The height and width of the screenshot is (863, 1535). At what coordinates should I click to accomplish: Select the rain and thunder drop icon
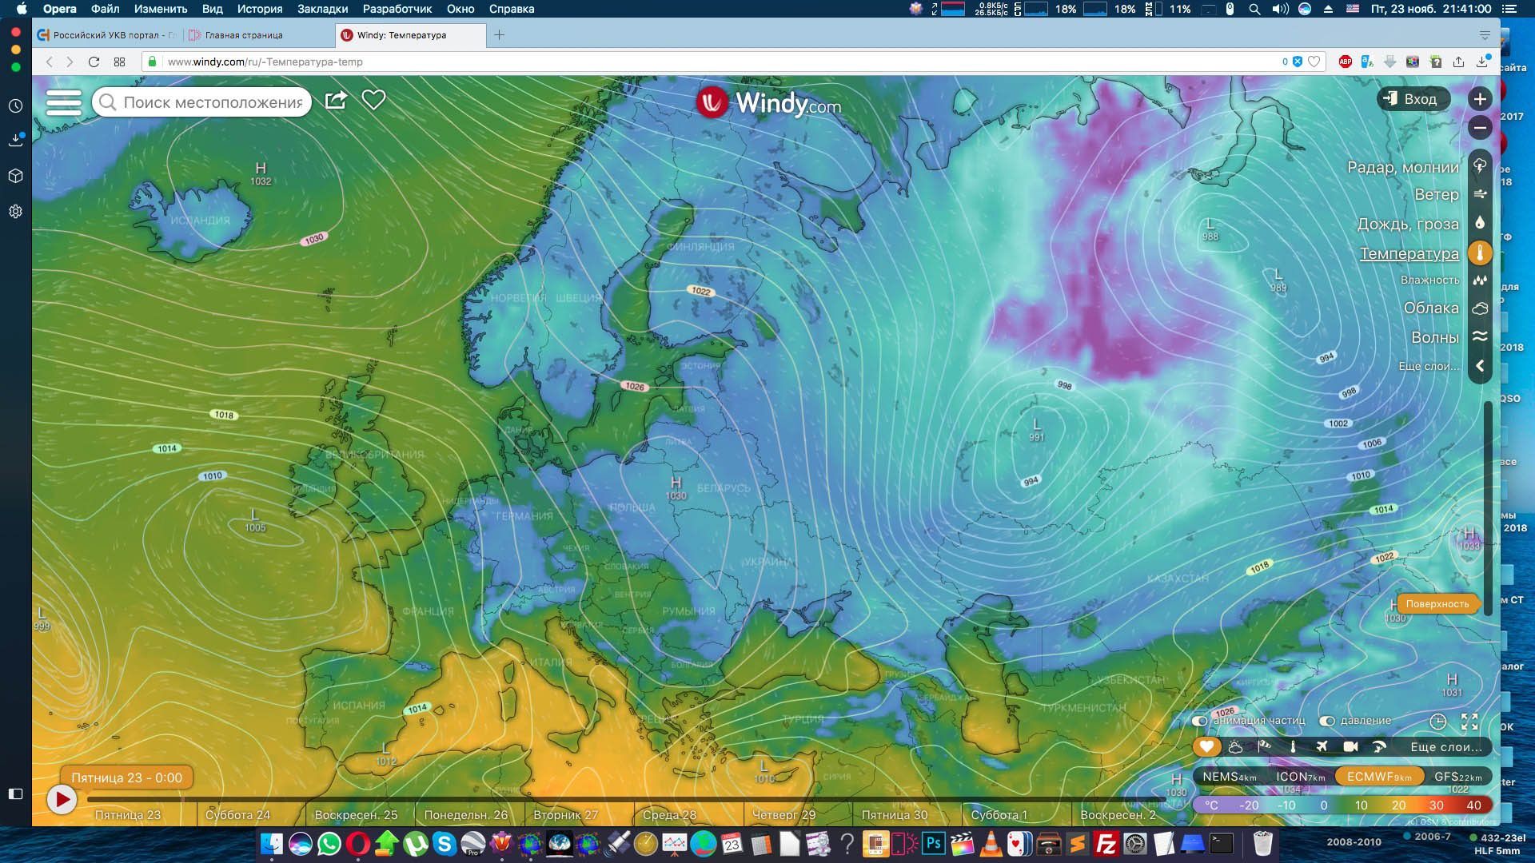(1480, 224)
